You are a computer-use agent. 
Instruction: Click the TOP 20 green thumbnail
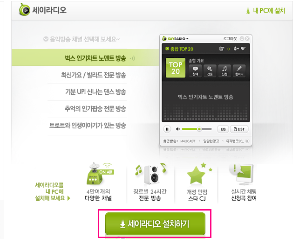coord(176,68)
